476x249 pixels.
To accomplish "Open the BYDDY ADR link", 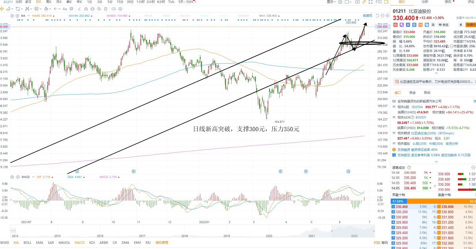I will click(x=421, y=118).
